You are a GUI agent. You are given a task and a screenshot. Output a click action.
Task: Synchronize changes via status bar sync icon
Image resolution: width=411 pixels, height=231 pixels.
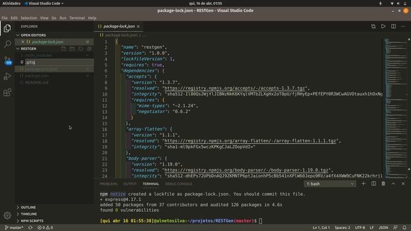coord(30,228)
